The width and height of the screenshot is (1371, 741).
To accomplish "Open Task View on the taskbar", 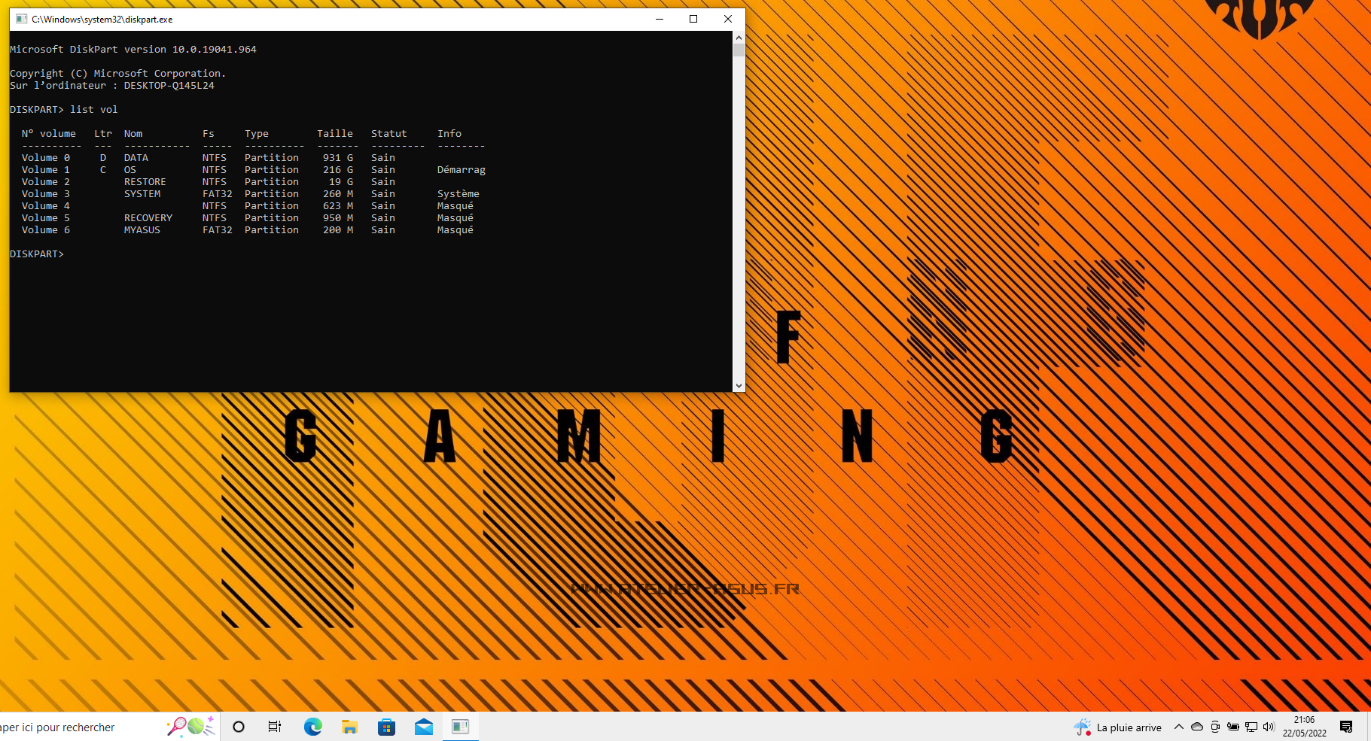I will coord(275,726).
